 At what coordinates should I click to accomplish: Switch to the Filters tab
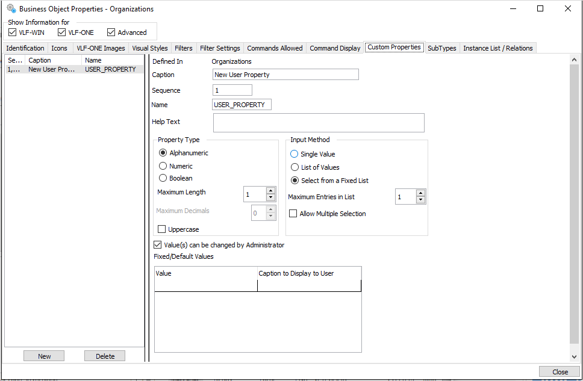184,48
